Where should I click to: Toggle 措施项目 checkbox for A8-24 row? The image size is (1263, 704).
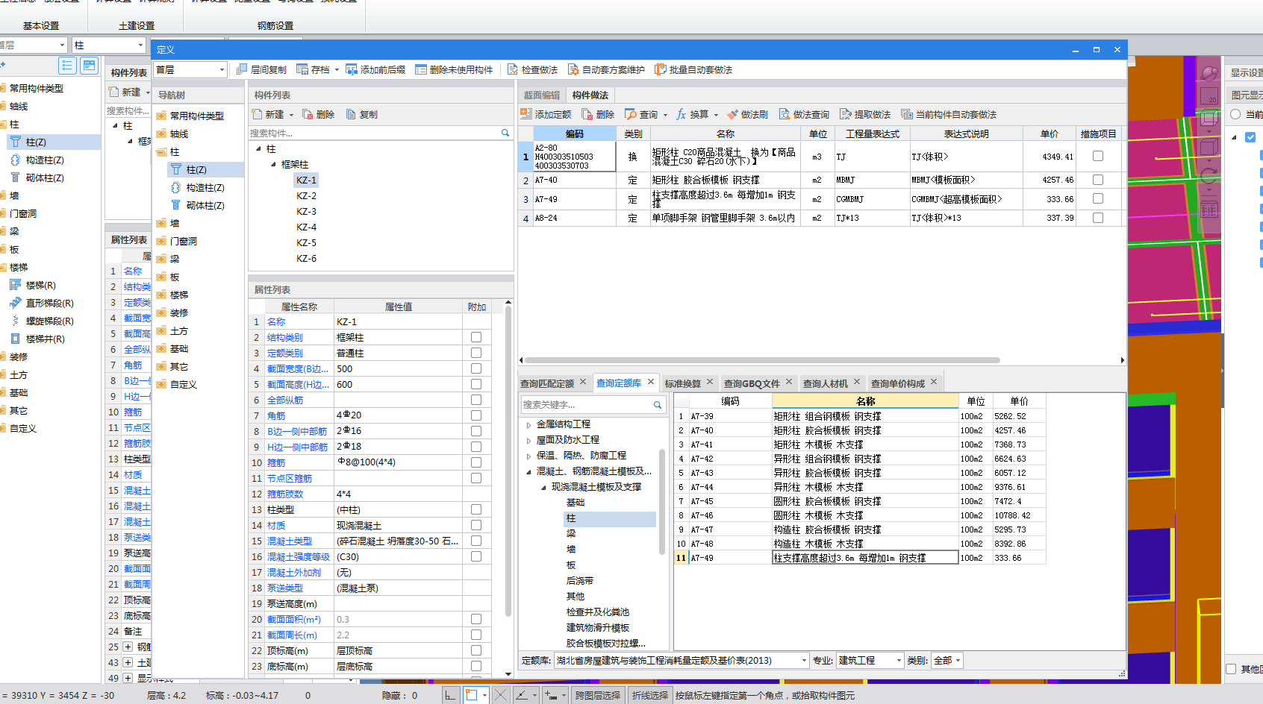click(1098, 218)
